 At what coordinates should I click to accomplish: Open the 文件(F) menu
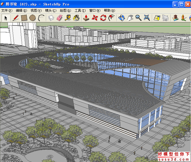pyautogui.click(x=7, y=11)
